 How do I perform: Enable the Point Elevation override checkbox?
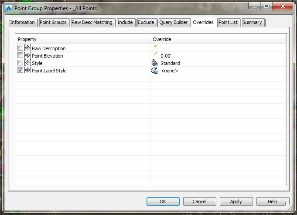coord(20,55)
